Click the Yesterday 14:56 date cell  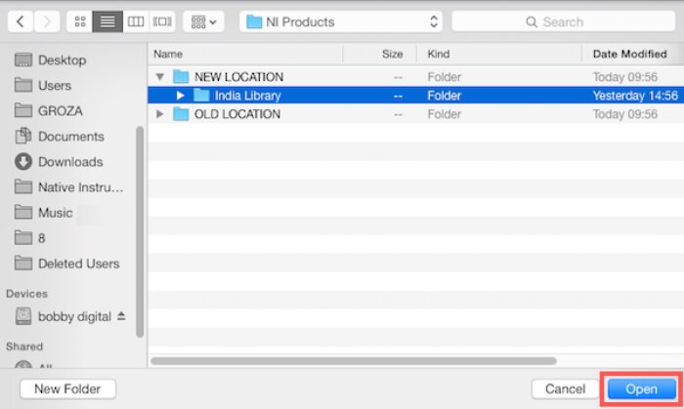(635, 96)
